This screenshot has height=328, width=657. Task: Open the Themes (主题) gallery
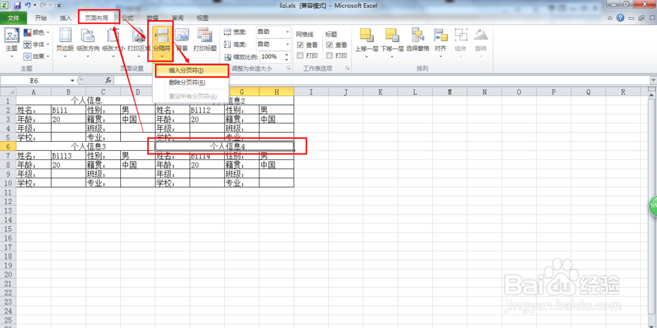pyautogui.click(x=11, y=43)
